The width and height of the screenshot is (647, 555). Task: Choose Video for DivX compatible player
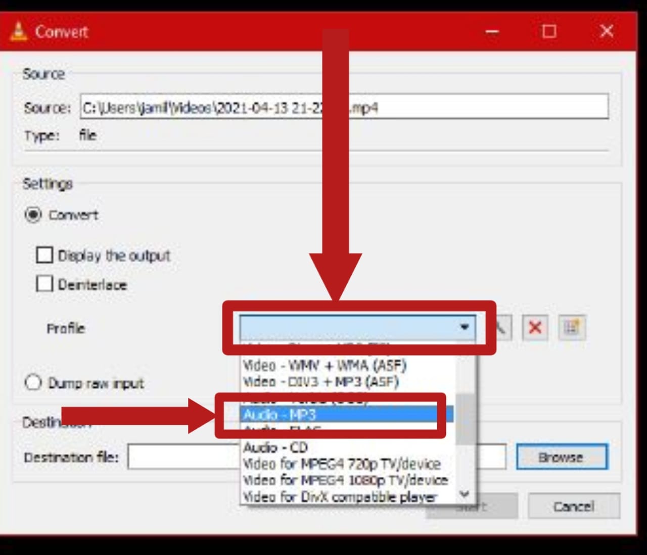348,497
